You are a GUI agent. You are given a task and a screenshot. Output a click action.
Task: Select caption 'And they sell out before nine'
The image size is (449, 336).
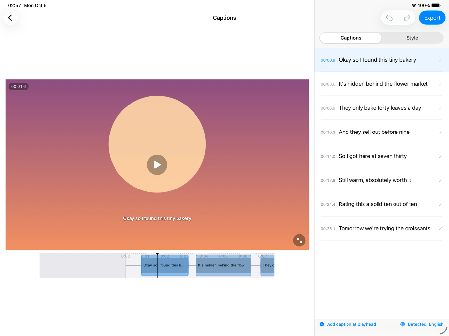click(x=381, y=132)
